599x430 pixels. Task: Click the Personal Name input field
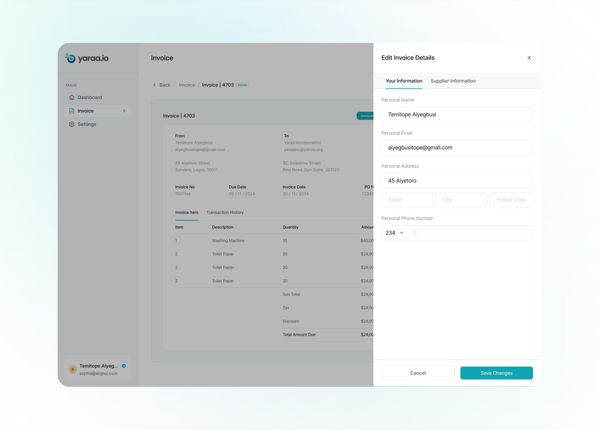tap(457, 115)
